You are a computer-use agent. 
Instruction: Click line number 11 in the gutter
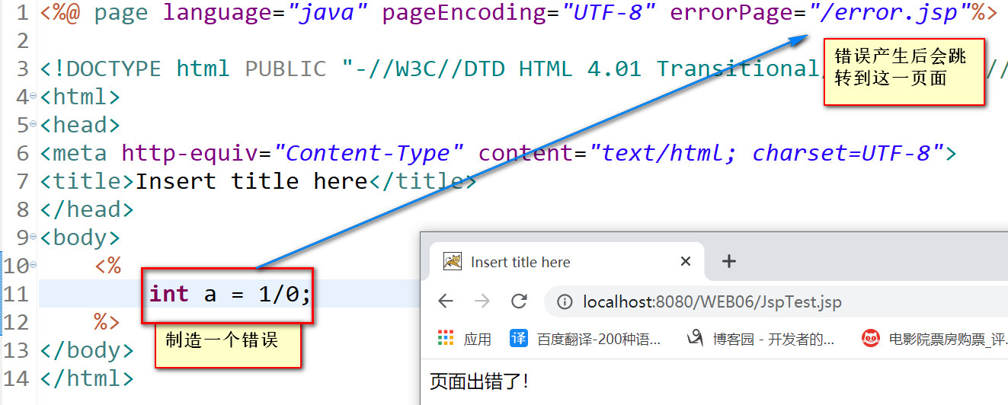16,294
